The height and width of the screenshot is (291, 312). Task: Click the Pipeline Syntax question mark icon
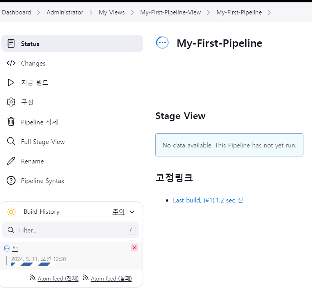pos(11,181)
